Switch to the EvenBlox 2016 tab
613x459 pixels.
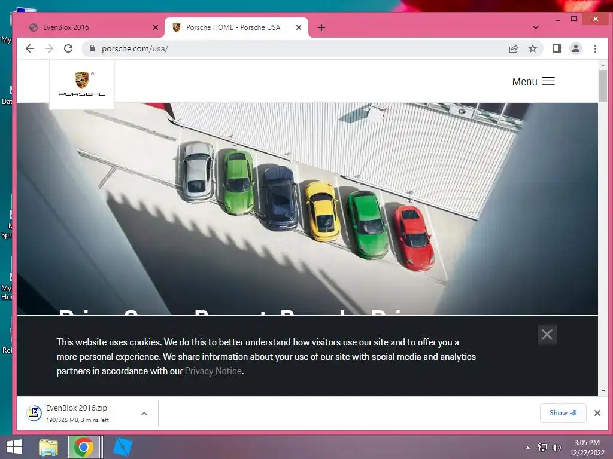92,27
